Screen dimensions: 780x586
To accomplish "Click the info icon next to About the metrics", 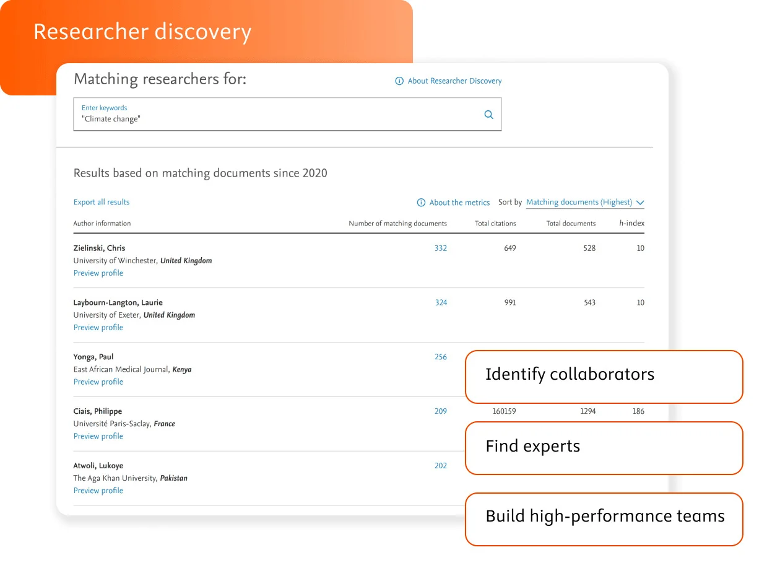I will pyautogui.click(x=420, y=203).
